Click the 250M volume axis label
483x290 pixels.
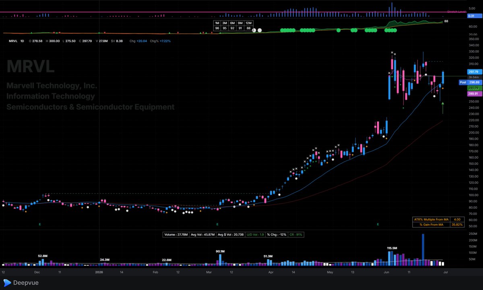473,234
